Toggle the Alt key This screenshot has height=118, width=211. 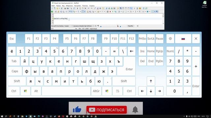(36, 91)
